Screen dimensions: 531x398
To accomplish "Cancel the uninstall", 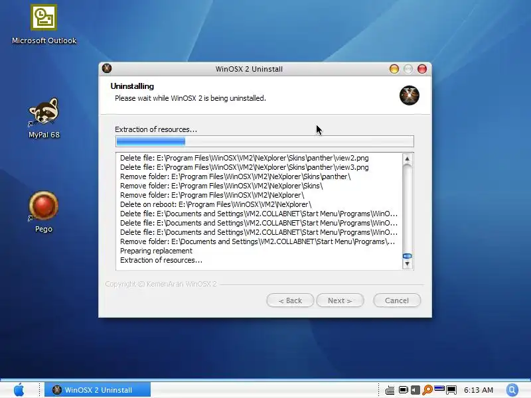I will point(397,300).
